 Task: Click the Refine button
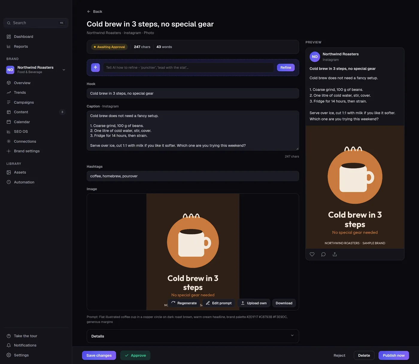tap(286, 67)
